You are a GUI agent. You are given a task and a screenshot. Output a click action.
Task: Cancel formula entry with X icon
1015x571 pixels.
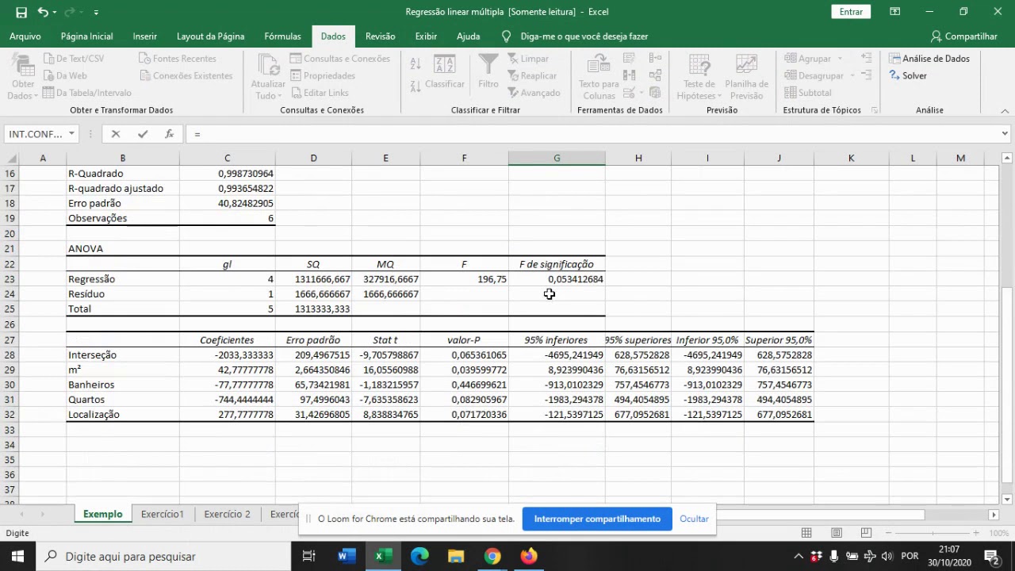(116, 134)
